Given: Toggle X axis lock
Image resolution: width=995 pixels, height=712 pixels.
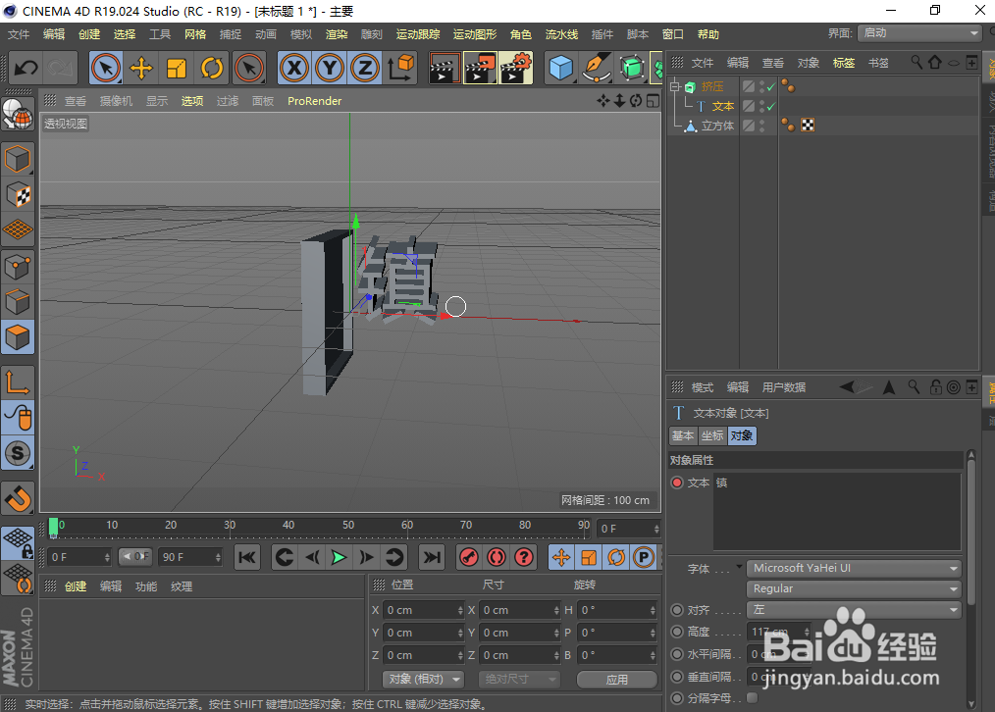Looking at the screenshot, I should (294, 68).
